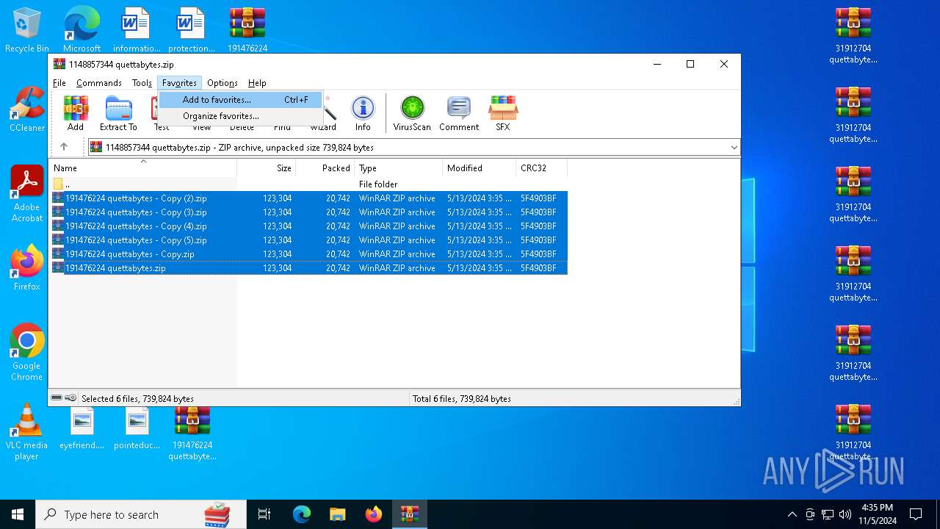Expand the archive path dropdown
This screenshot has height=529, width=940.
coord(734,147)
